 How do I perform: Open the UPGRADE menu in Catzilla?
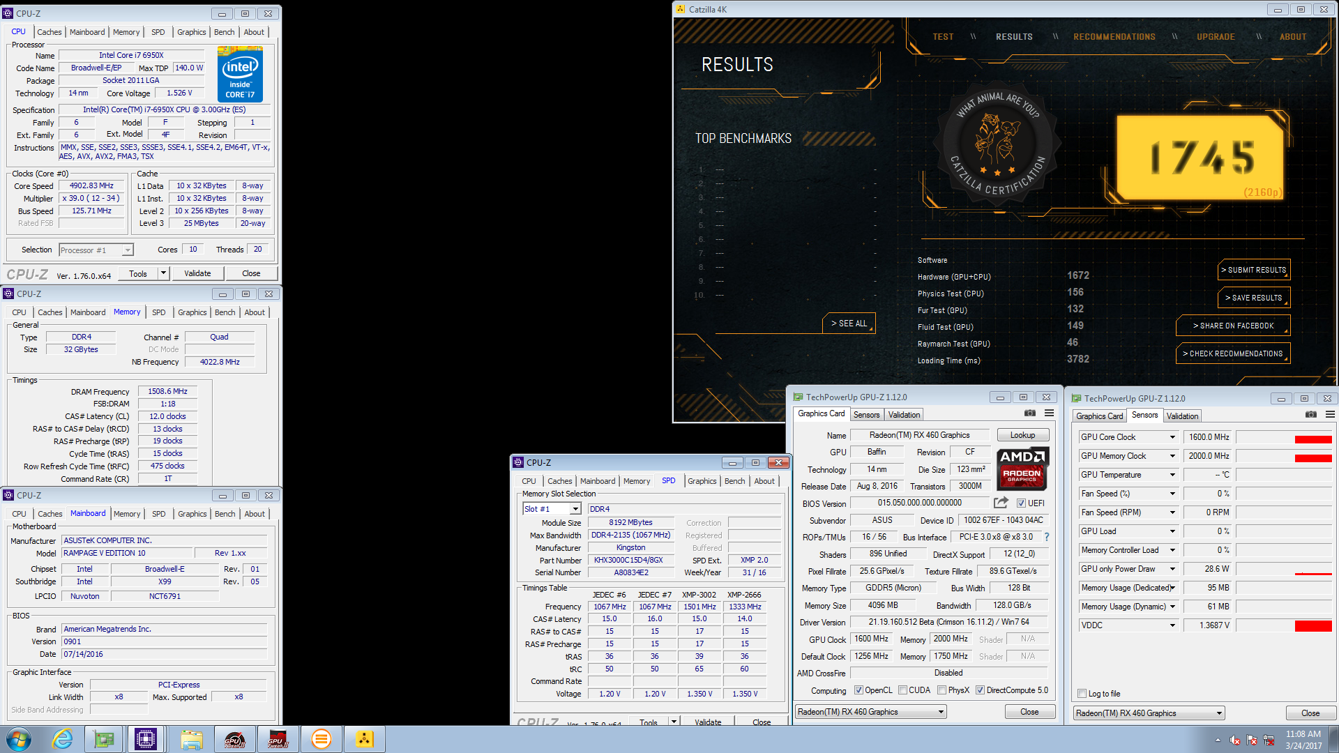pyautogui.click(x=1216, y=37)
